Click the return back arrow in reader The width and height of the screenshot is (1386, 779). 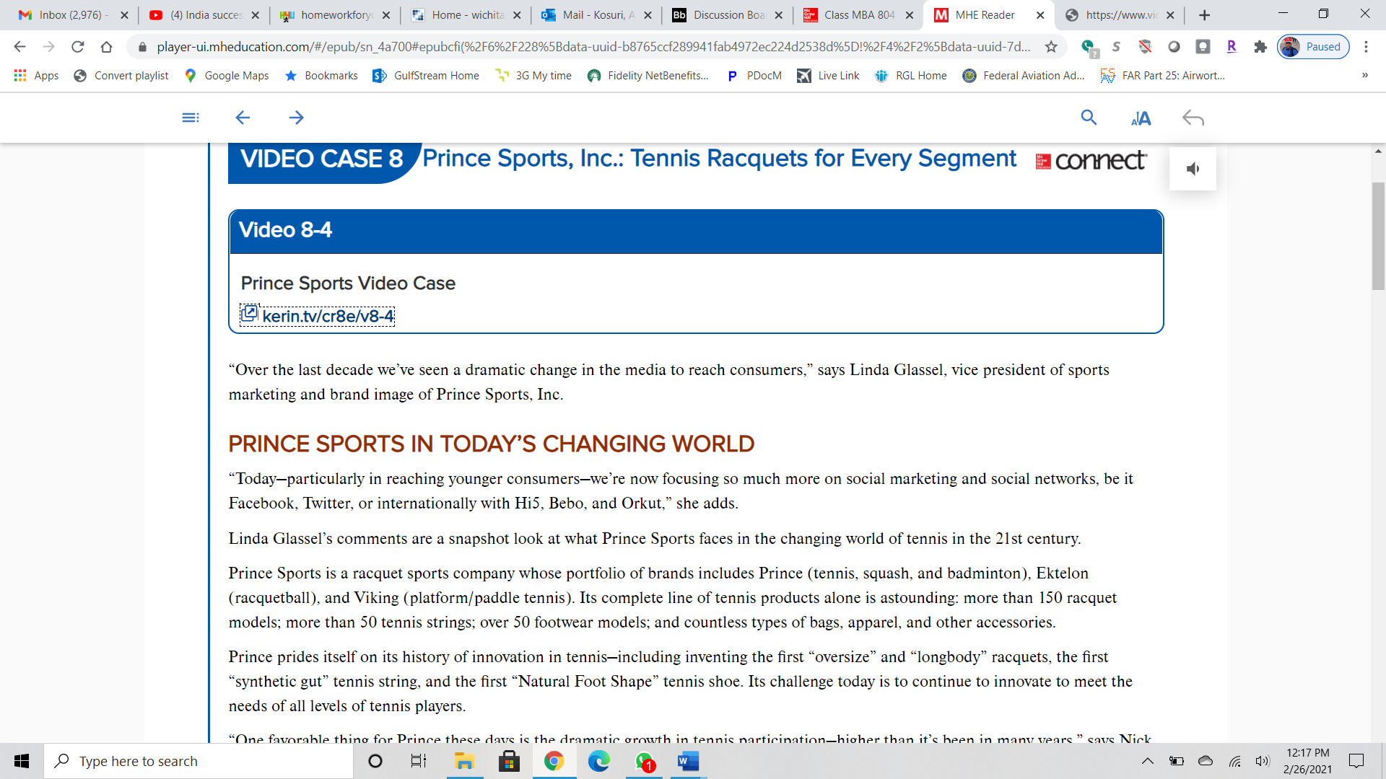[1193, 118]
